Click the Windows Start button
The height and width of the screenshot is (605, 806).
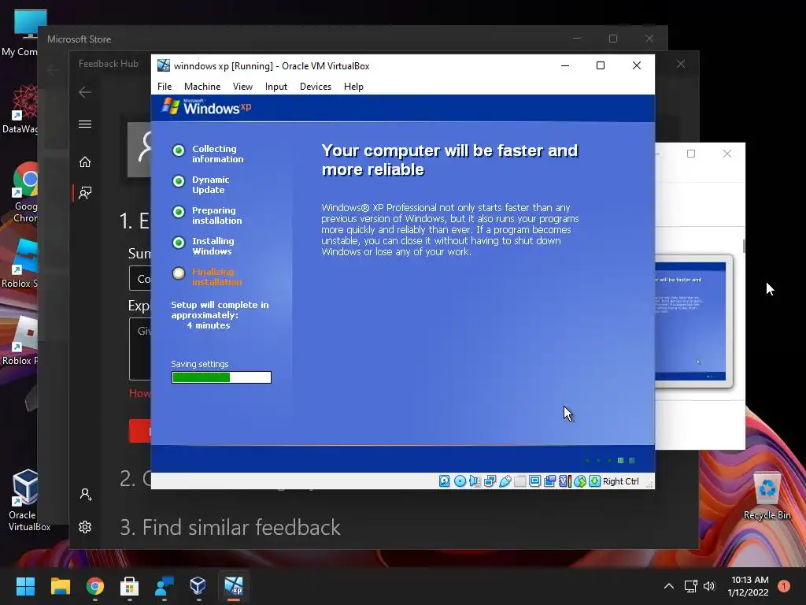click(25, 586)
